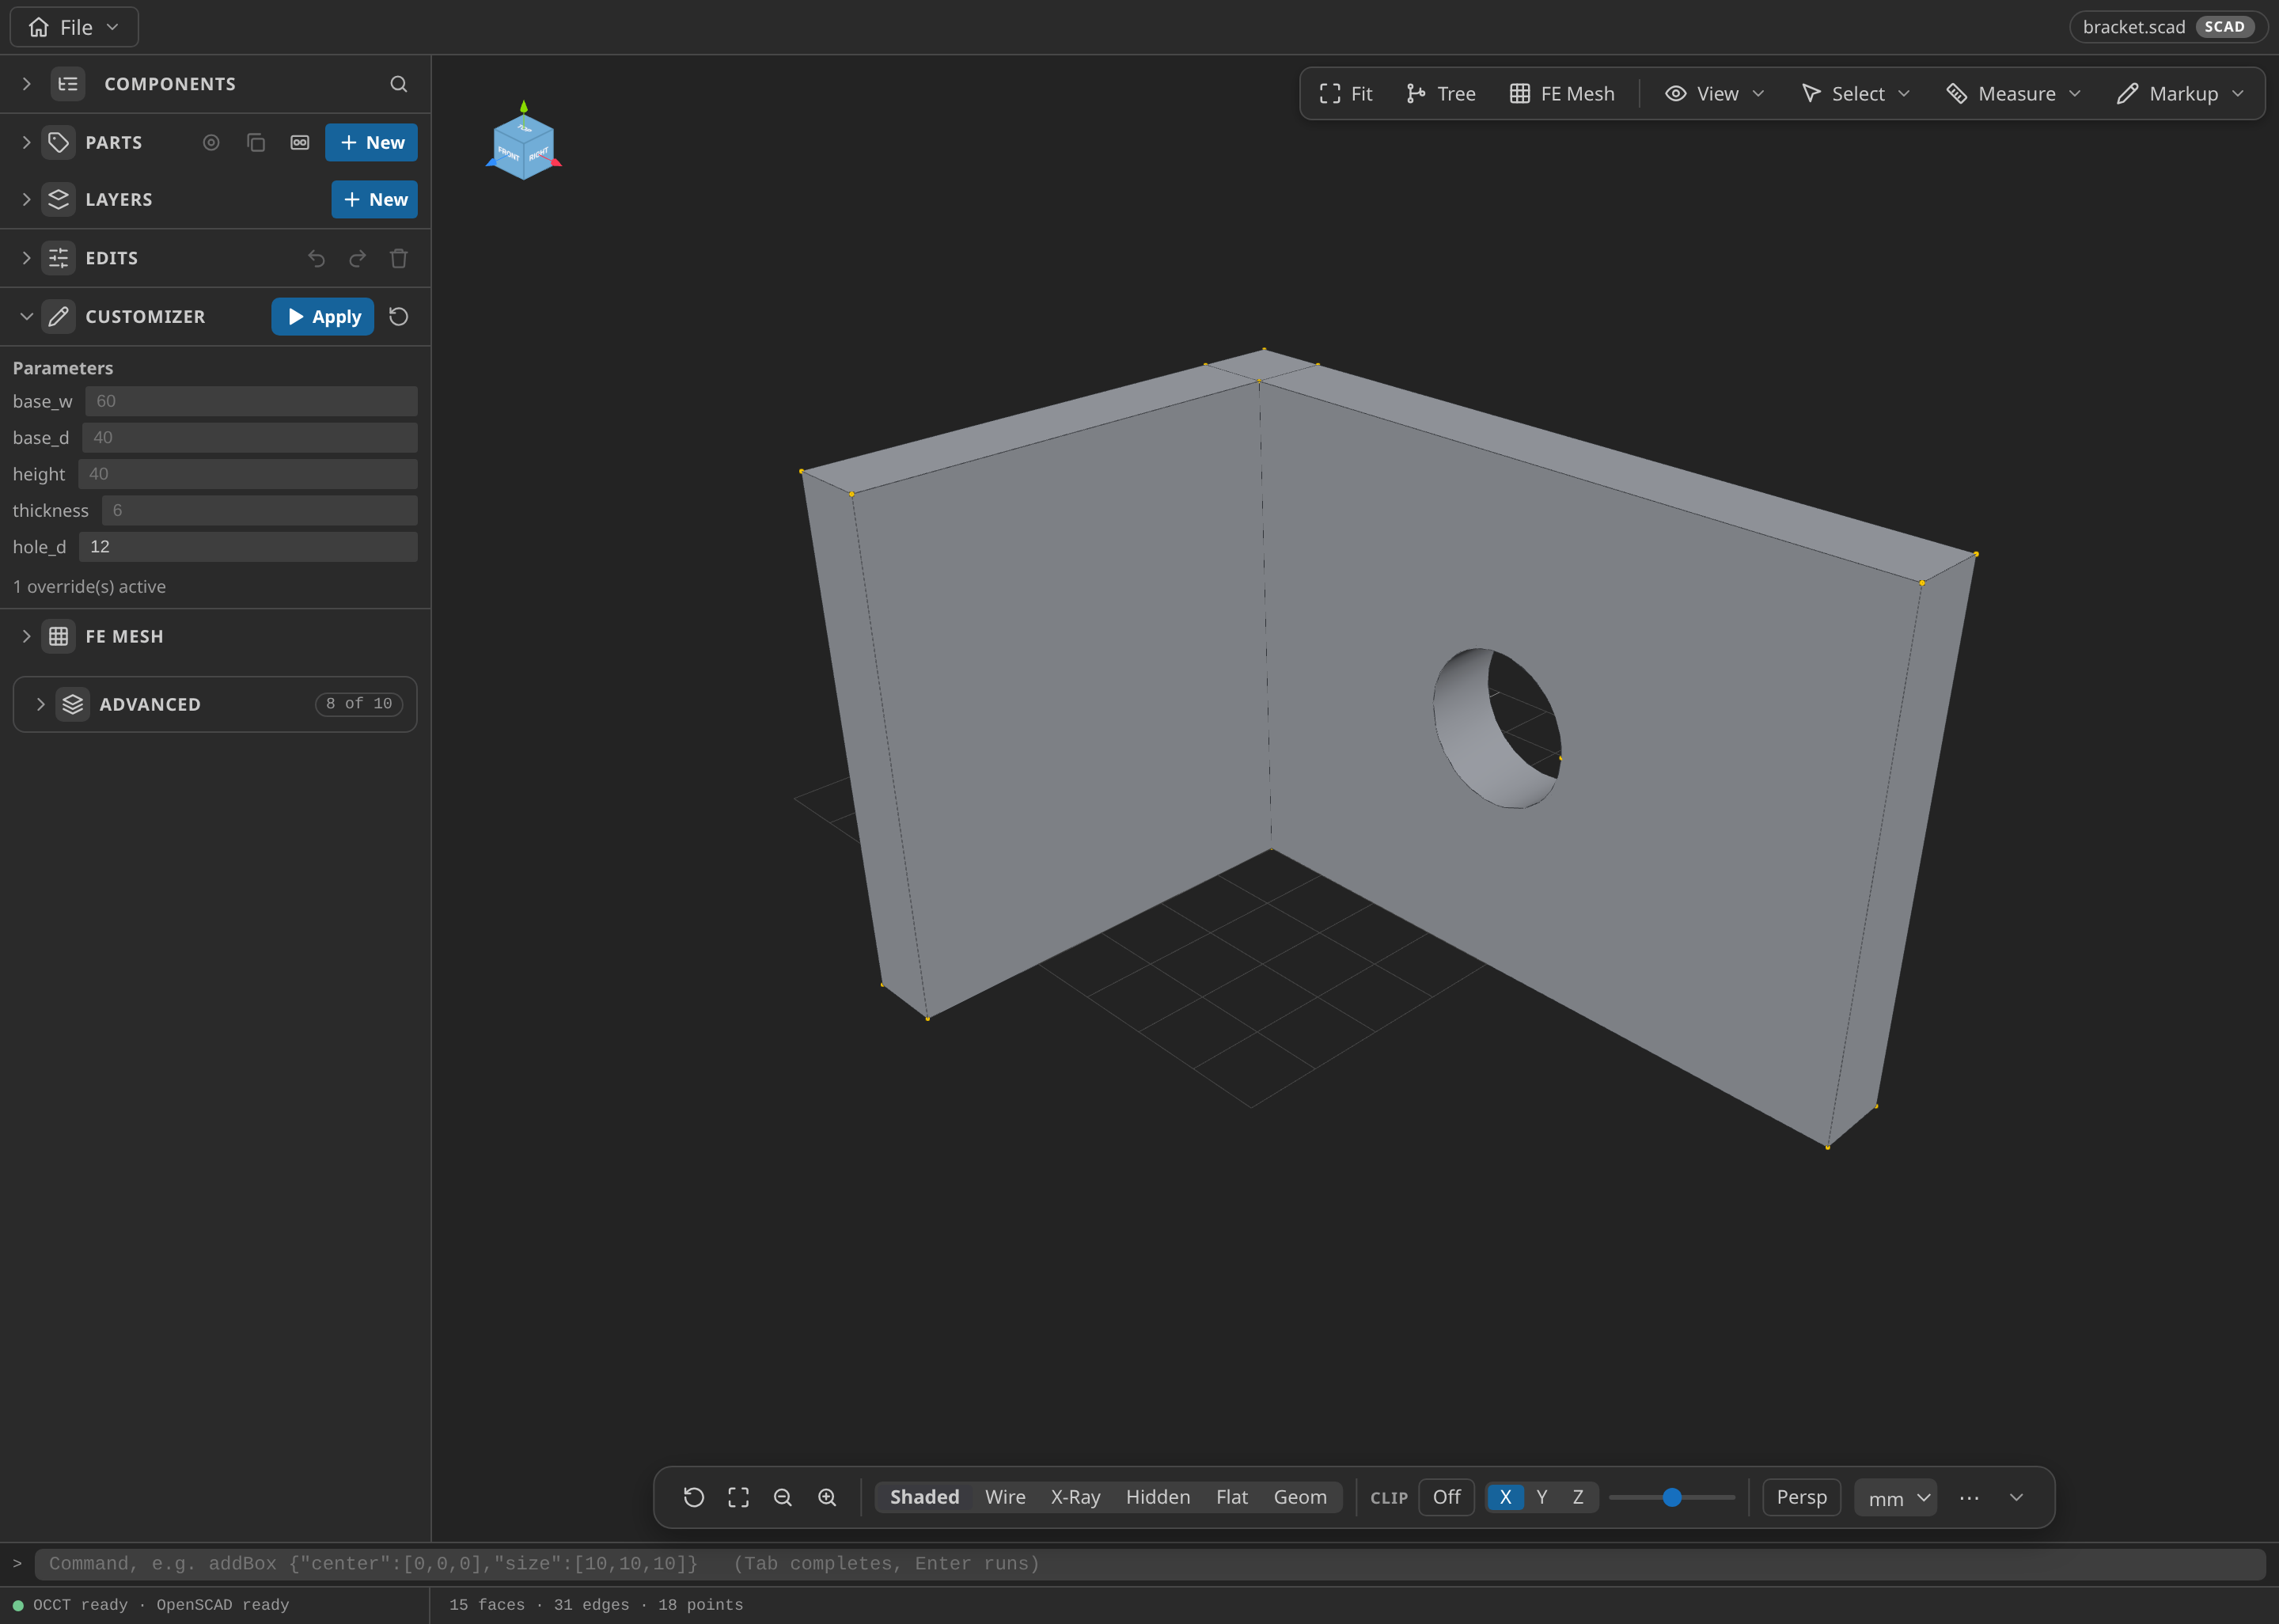This screenshot has height=1624, width=2279.
Task: Open the Measure dropdown
Action: 2014,93
